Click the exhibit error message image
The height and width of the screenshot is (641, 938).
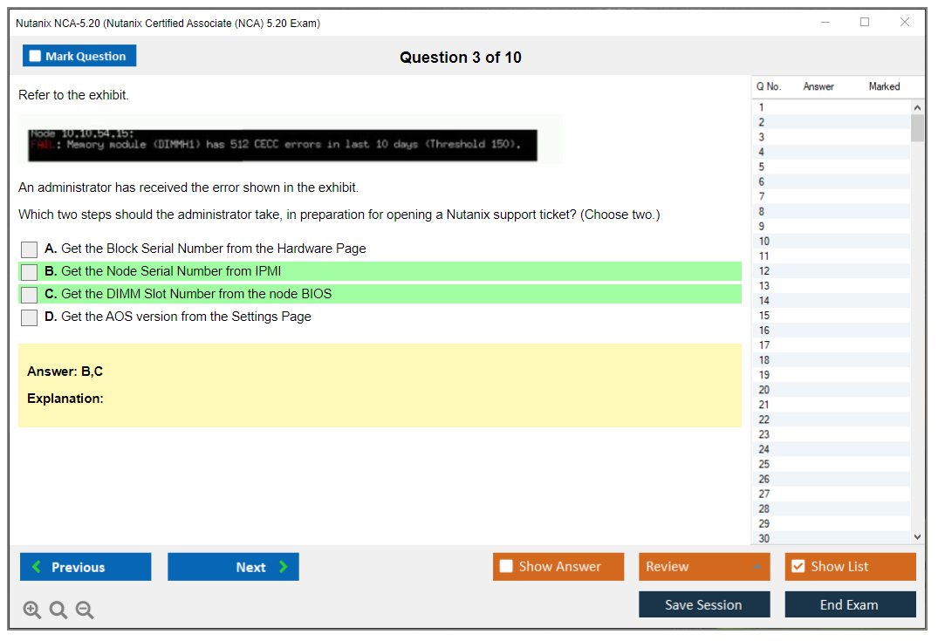(290, 140)
